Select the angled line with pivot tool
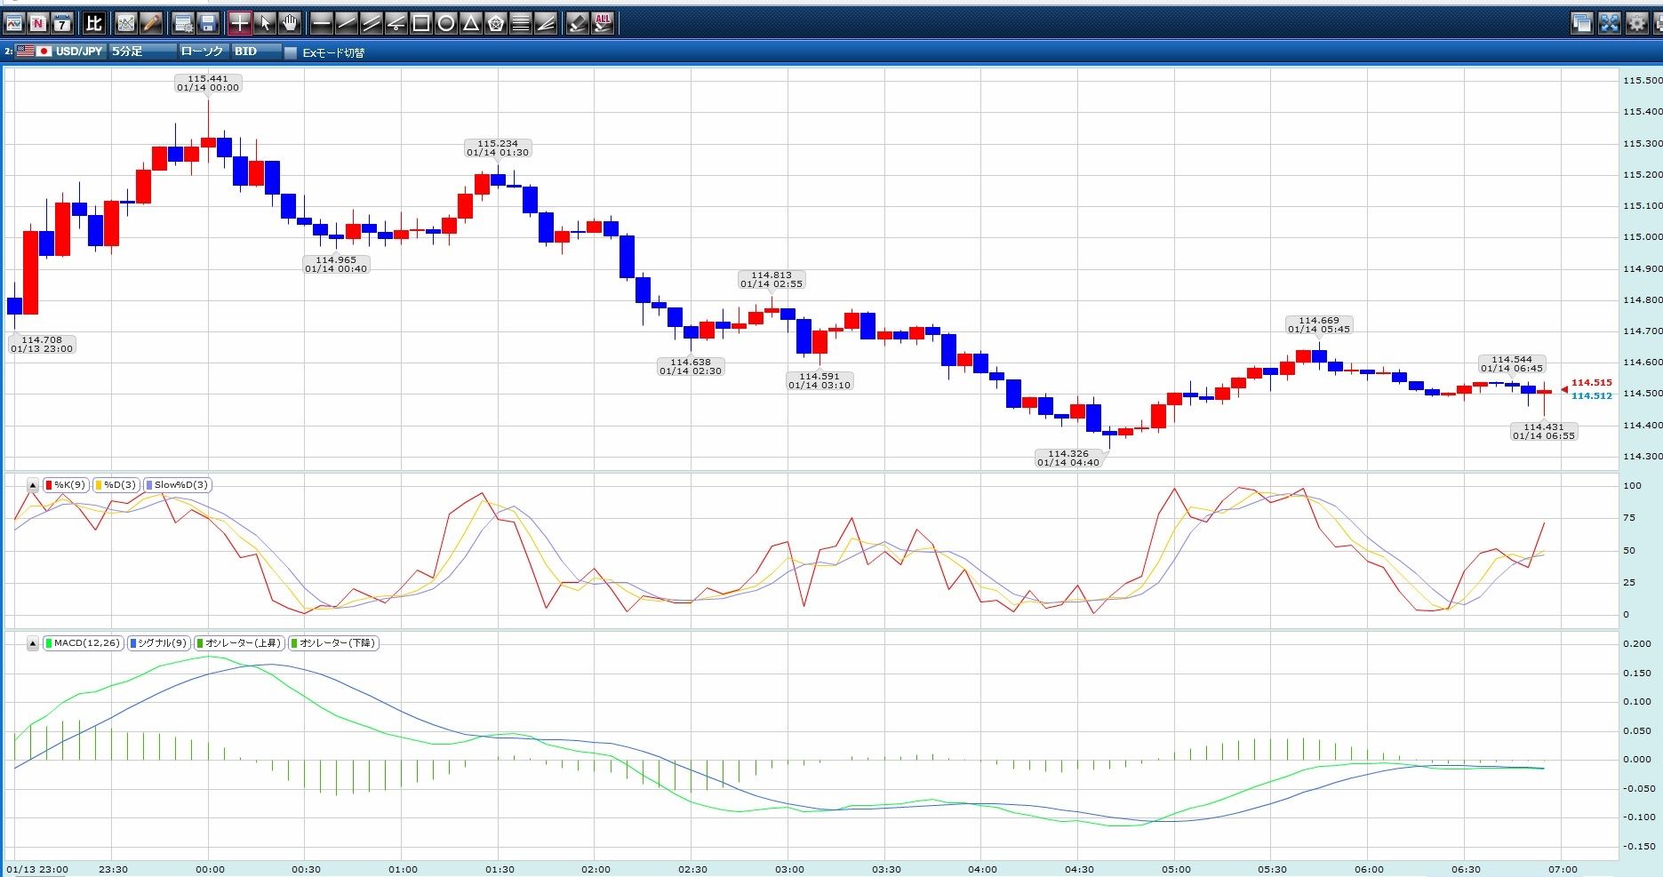Viewport: 1663px width, 877px height. click(396, 23)
